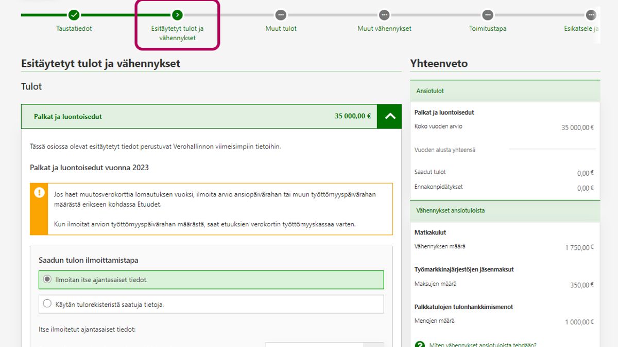Click 'Esitäytetyt tulot ja vähennykset' step label
The width and height of the screenshot is (618, 347).
pos(177,33)
